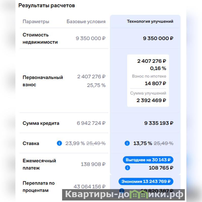
Task: Click the "Результаты расчетов" heading
Action: pyautogui.click(x=47, y=6)
